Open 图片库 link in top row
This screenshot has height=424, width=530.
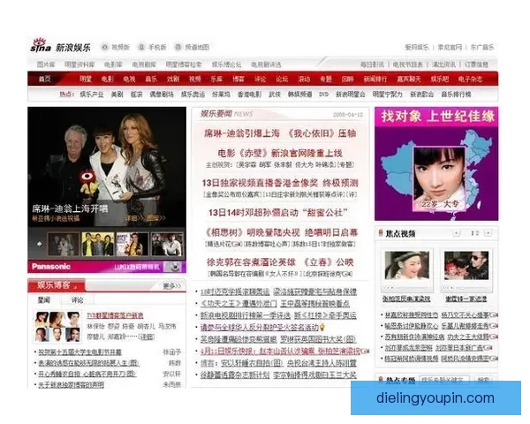[x=46, y=64]
